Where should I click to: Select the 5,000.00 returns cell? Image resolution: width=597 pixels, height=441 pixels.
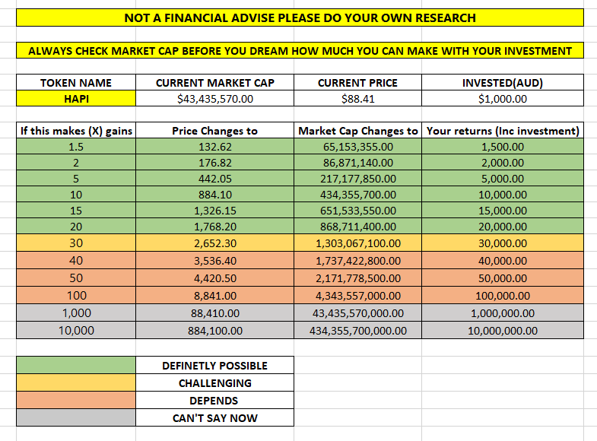[x=503, y=179]
